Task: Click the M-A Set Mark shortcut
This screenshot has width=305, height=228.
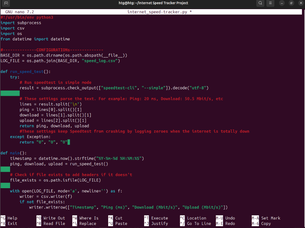Action: pyautogui.click(x=266, y=218)
